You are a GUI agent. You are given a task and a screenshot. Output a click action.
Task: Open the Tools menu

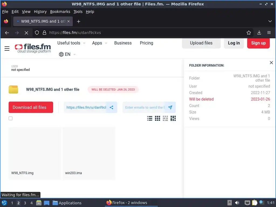click(x=78, y=12)
